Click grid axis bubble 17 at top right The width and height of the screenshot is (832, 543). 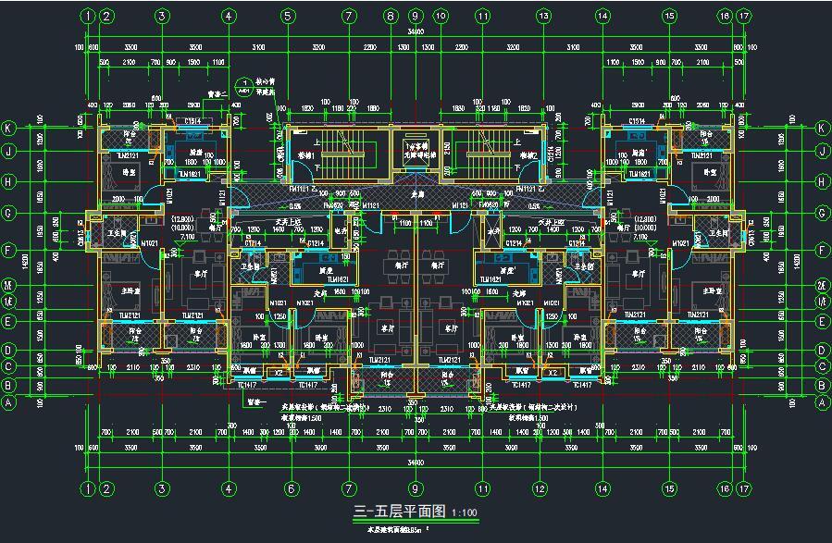pyautogui.click(x=743, y=16)
